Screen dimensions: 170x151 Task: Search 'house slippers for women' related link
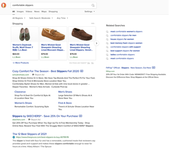click(122, 39)
